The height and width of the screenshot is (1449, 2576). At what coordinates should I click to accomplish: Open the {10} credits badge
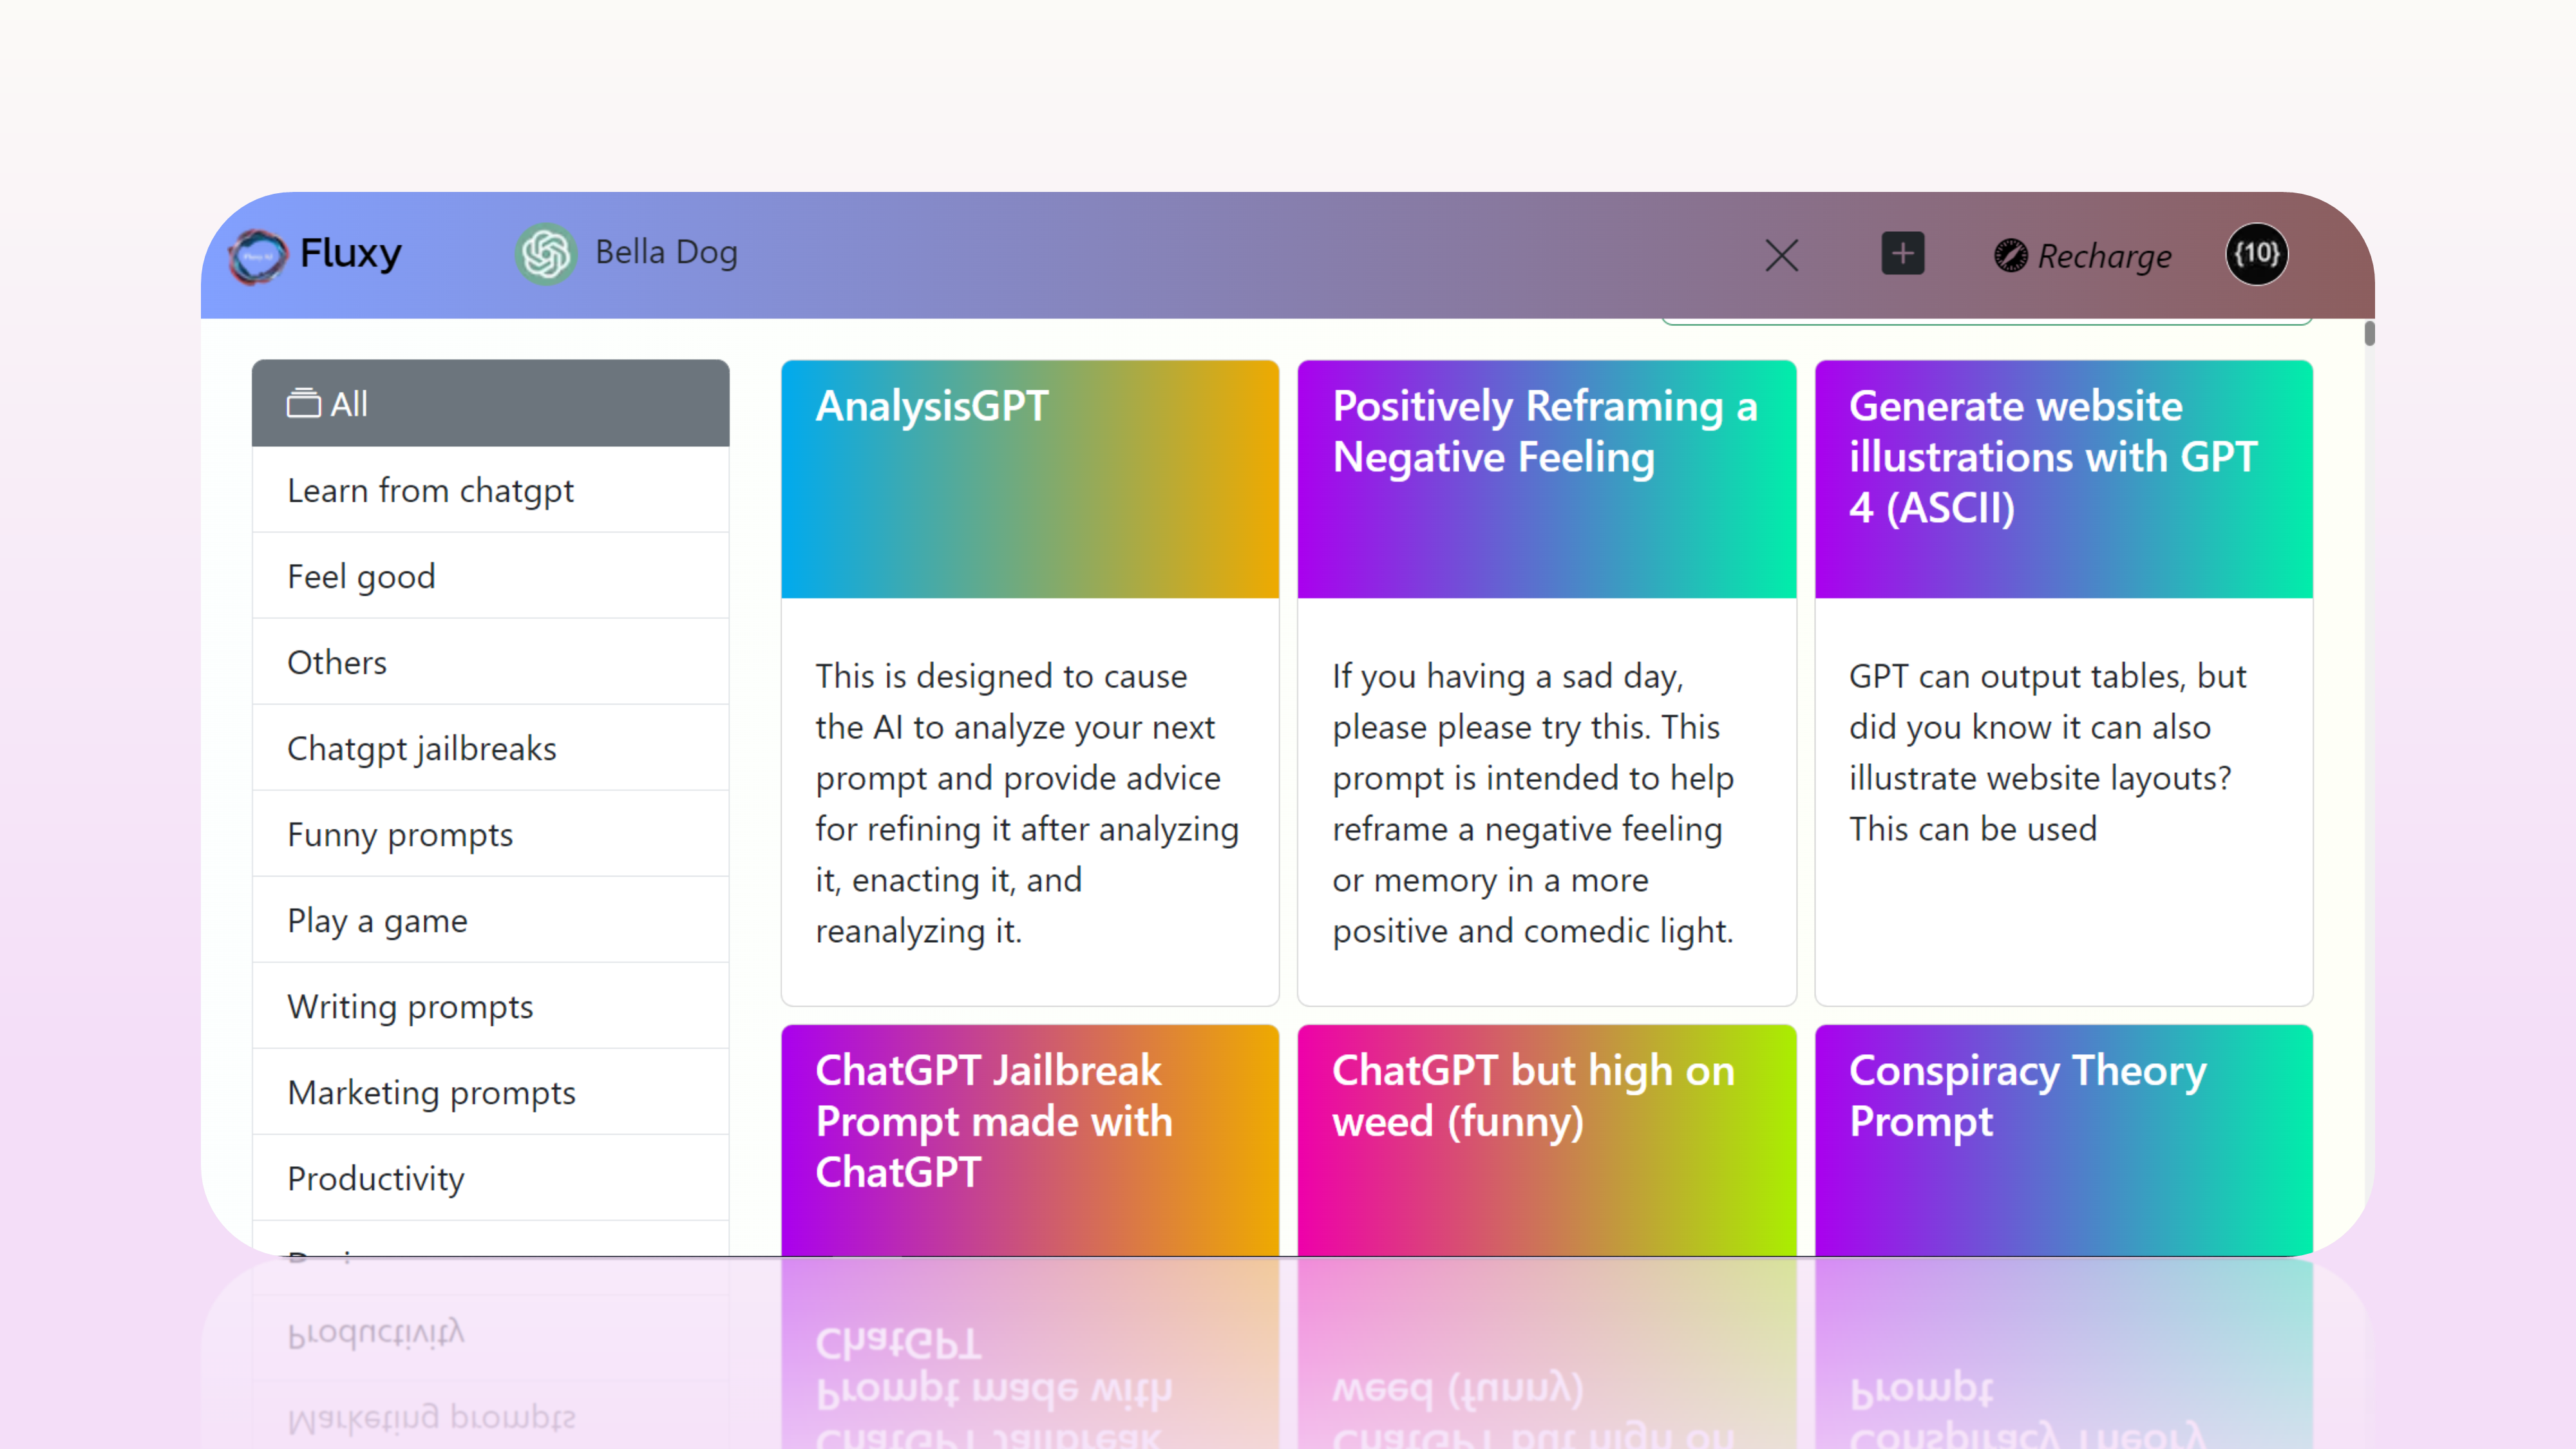click(x=2256, y=254)
